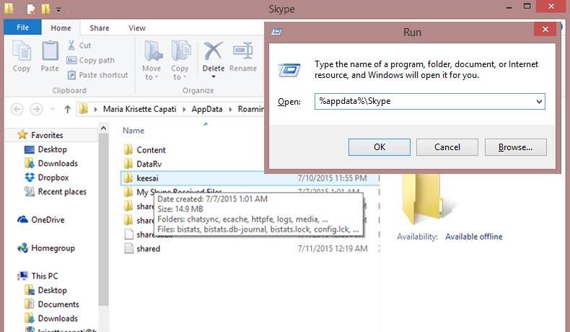The height and width of the screenshot is (332, 570).
Task: Maximize the Skype Explorer window
Action: point(527,6)
